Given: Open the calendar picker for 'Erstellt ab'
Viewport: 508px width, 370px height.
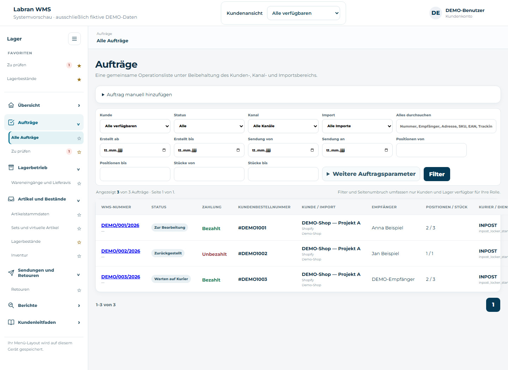Looking at the screenshot, I should [164, 150].
